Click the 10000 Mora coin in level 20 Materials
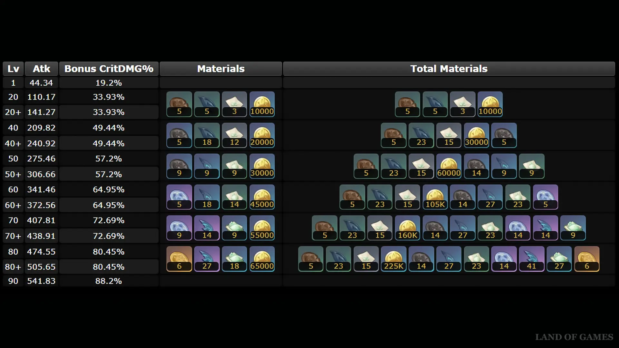Viewport: 619px width, 348px height. (x=262, y=104)
